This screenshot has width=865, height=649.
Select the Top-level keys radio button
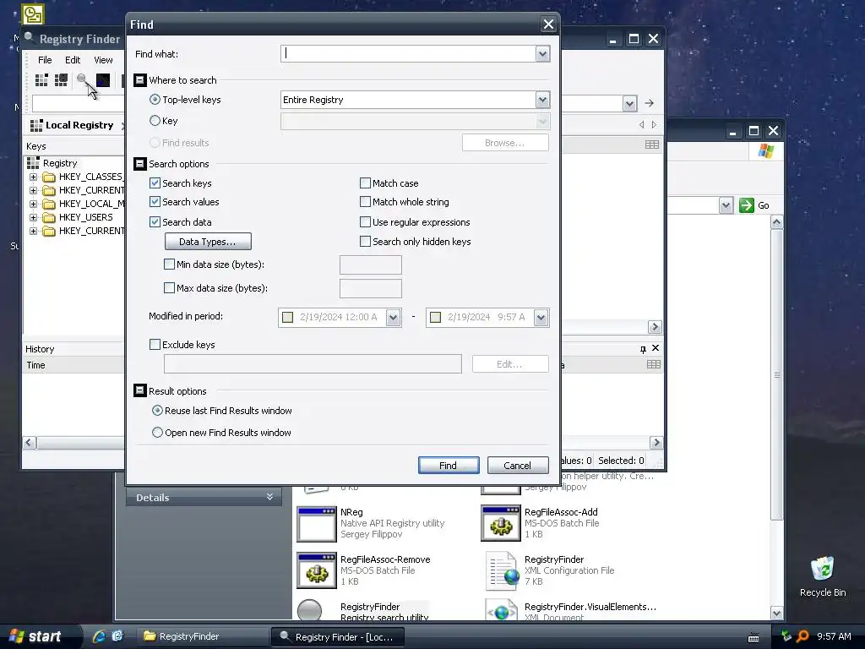click(x=155, y=100)
